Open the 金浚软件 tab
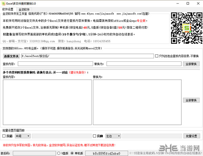The height and width of the screenshot is (156, 203). click(x=24, y=9)
